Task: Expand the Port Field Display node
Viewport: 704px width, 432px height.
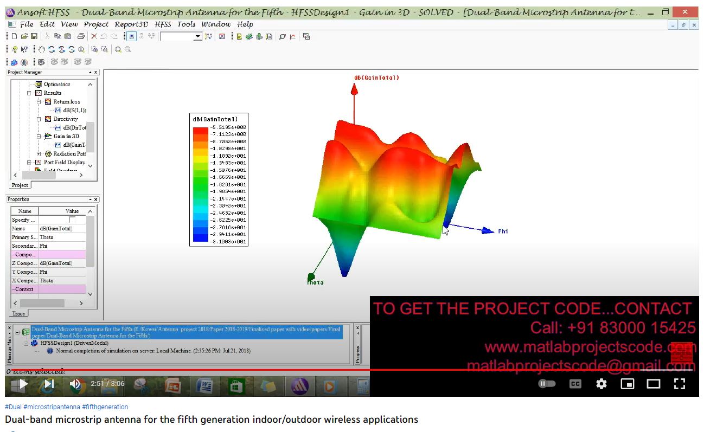Action: [x=30, y=163]
